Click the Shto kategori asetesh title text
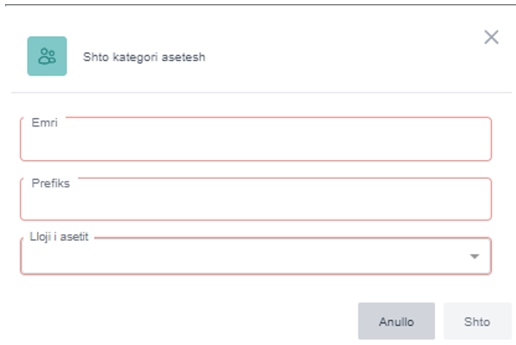This screenshot has height=345, width=516. click(144, 57)
